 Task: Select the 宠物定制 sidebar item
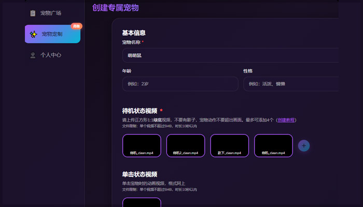pos(52,34)
